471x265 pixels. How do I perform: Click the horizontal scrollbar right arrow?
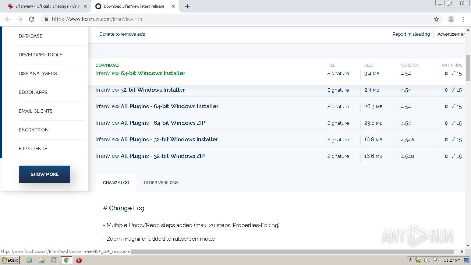[463, 252]
